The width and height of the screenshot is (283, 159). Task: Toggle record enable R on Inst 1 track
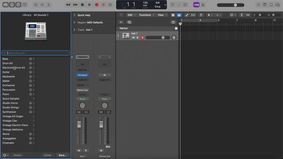pos(142,38)
